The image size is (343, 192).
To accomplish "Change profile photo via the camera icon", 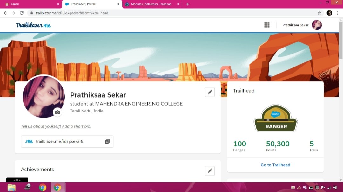I will (x=57, y=112).
